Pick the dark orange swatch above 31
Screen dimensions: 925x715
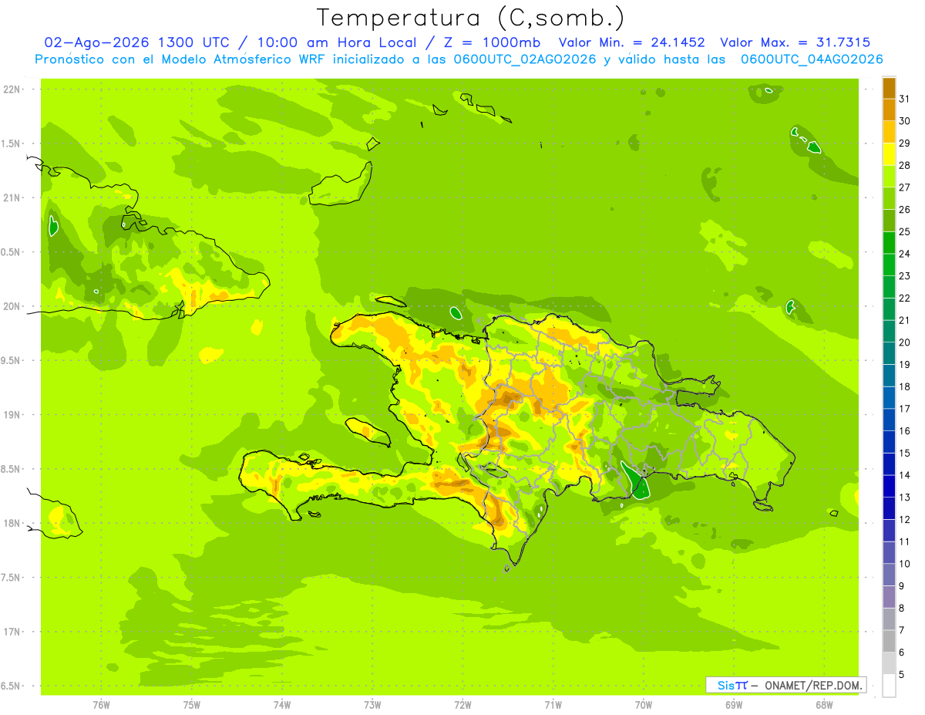click(889, 88)
